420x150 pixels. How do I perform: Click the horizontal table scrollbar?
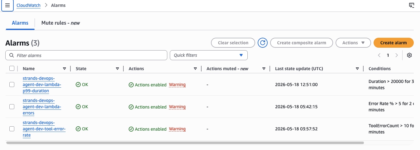tap(185, 143)
